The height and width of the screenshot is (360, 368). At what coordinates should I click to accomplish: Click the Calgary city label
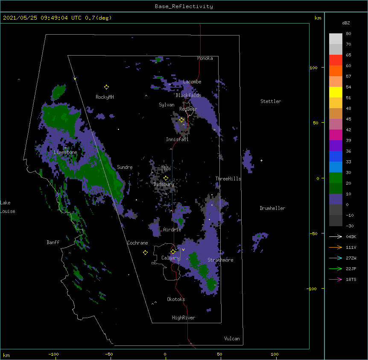tap(170, 258)
